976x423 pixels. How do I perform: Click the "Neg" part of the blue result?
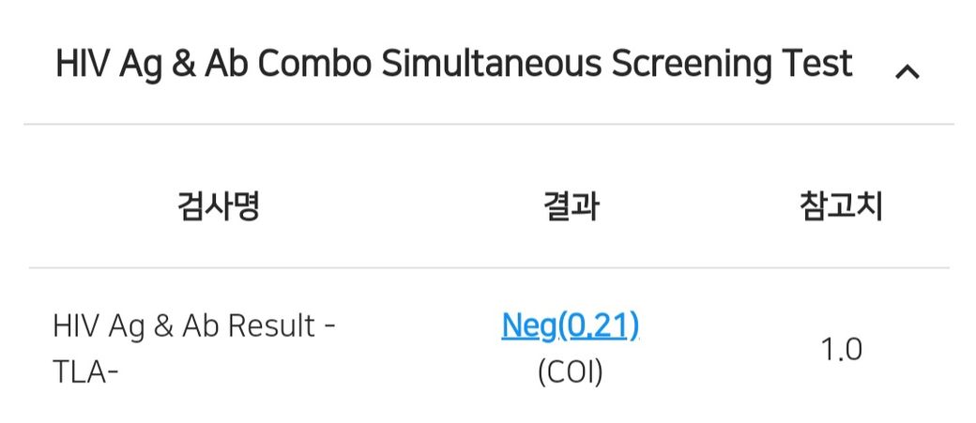point(529,325)
